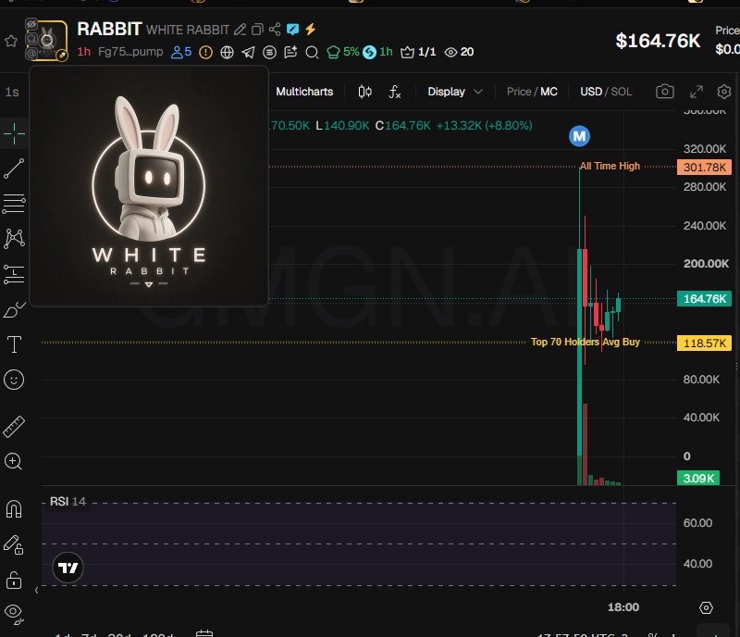Open the blue chat note icon
This screenshot has height=637, width=740.
tap(292, 30)
